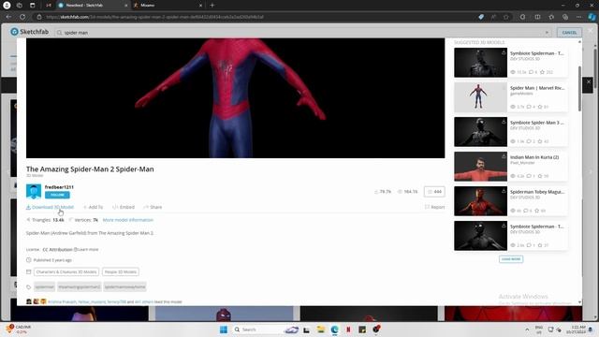Viewport: 599px width, 337px height.
Task: Open the browser profile icon
Action: tap(7, 6)
